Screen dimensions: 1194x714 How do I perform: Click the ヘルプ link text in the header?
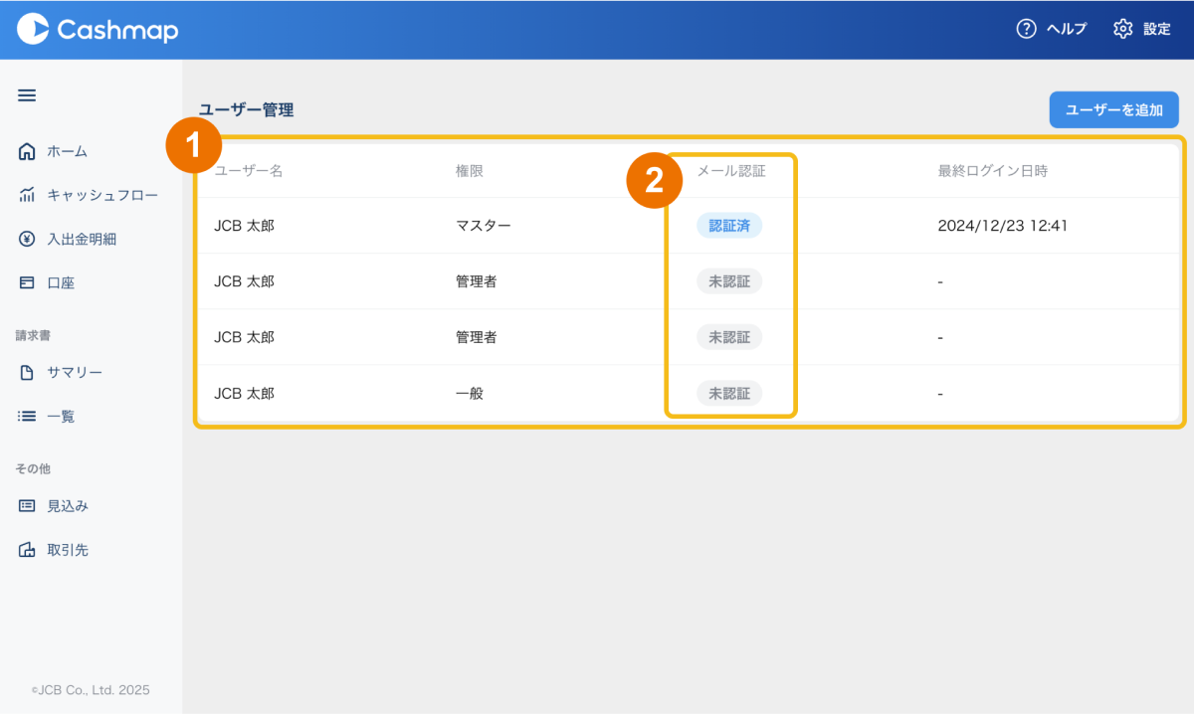click(1066, 29)
